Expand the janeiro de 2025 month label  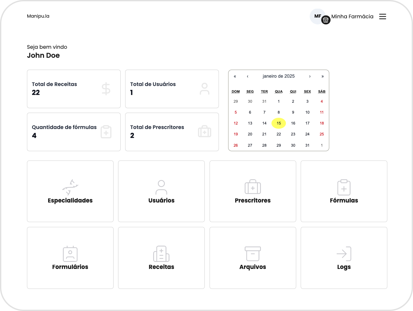[x=279, y=76]
